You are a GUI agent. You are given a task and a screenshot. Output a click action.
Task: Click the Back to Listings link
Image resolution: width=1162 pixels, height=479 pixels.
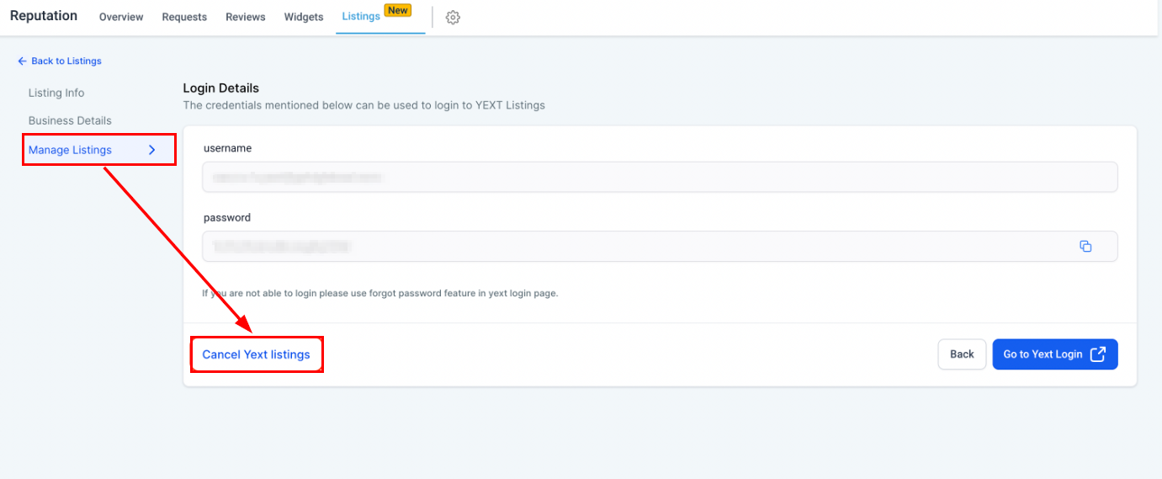(x=66, y=61)
